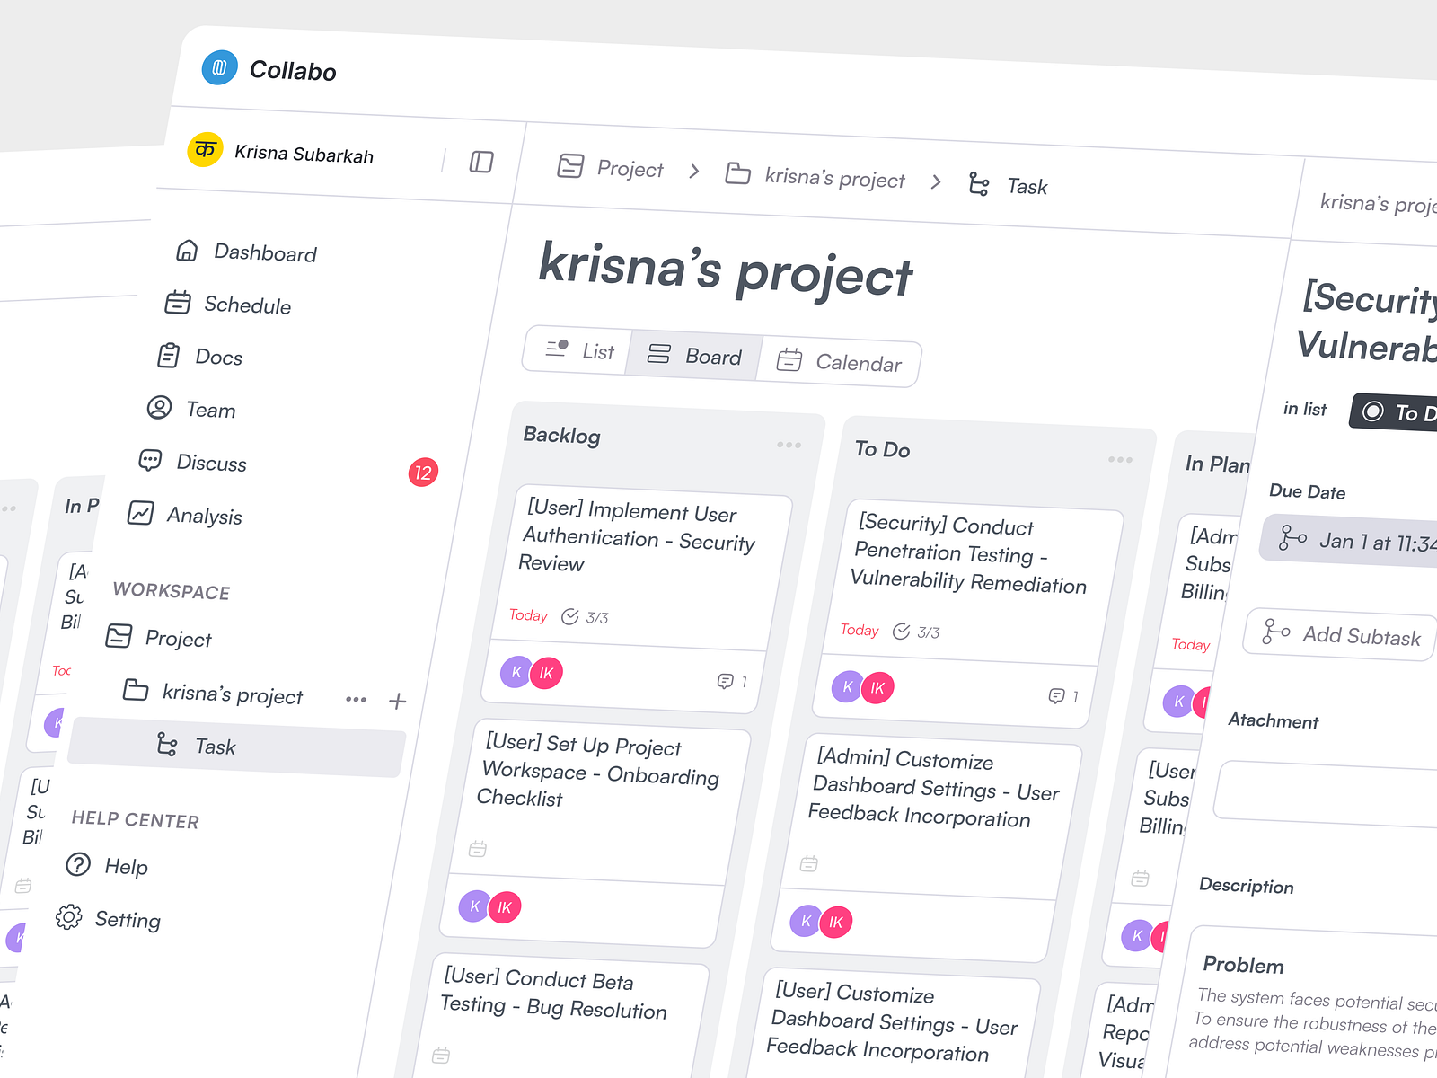The image size is (1437, 1078).
Task: Open the Backlog column options menu
Action: pyautogui.click(x=789, y=444)
